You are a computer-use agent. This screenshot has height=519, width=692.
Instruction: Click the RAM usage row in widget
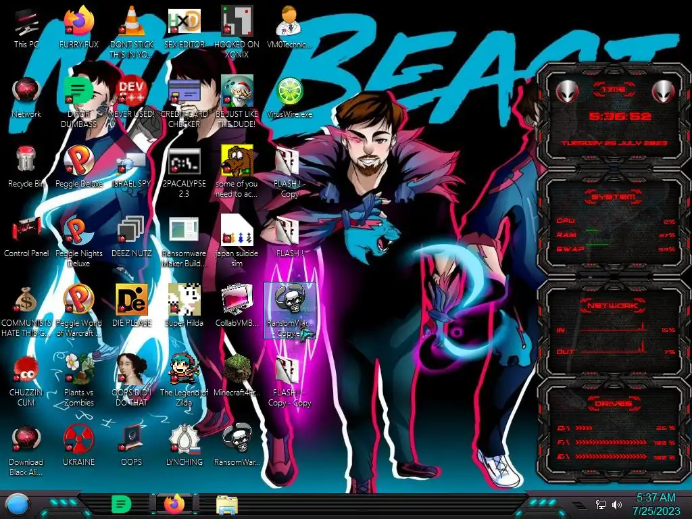(x=616, y=234)
